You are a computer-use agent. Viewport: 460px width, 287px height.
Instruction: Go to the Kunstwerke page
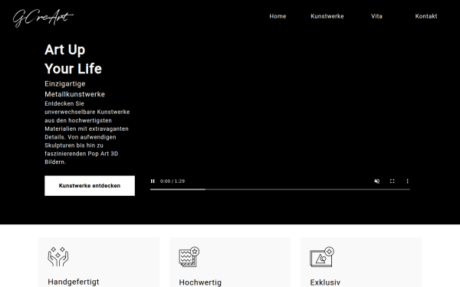[327, 16]
